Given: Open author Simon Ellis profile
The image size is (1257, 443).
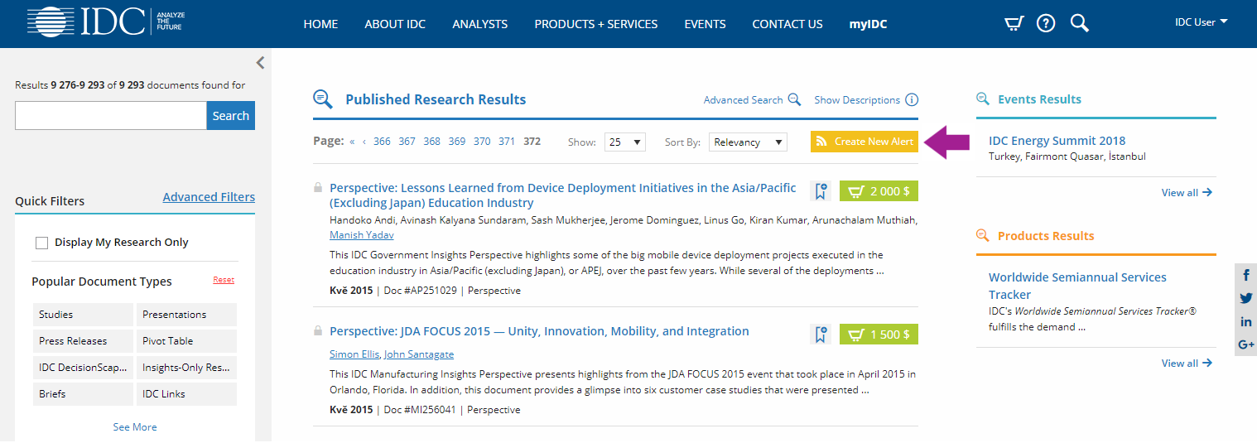Looking at the screenshot, I should 354,354.
